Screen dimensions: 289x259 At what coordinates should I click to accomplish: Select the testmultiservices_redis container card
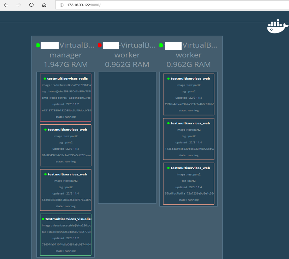(66, 98)
